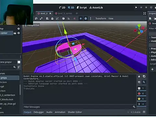Viewport: 156px width, 117px height.
Task: Click the FileSystem path field ending 'props/'
Action: click(8, 62)
